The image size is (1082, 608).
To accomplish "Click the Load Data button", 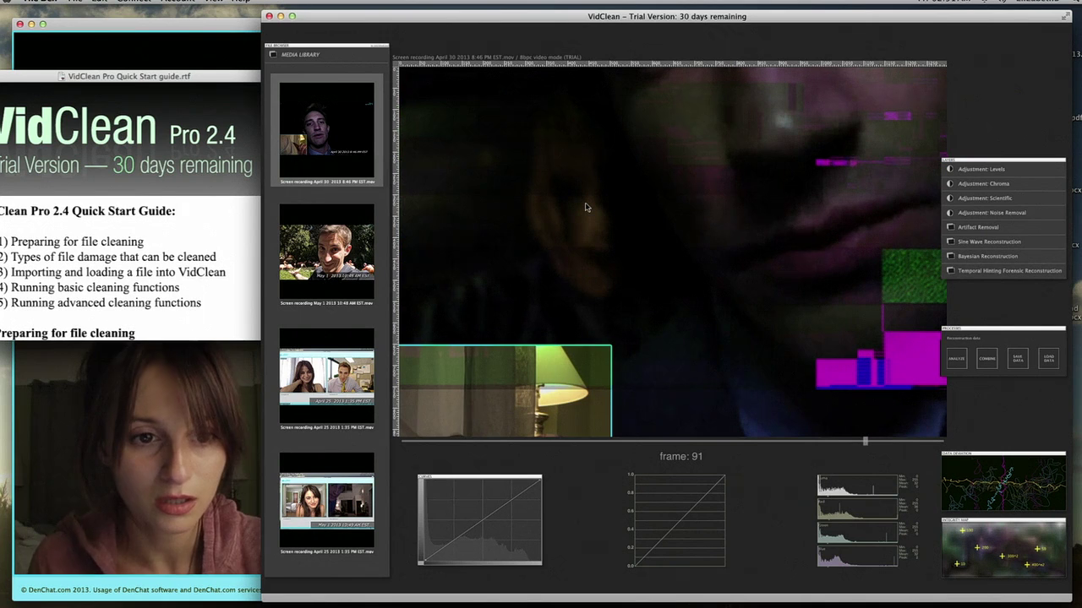I will coord(1049,358).
